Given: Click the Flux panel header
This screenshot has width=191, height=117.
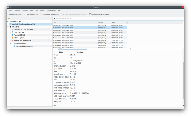Looking at the screenshot, I should tap(30, 18).
